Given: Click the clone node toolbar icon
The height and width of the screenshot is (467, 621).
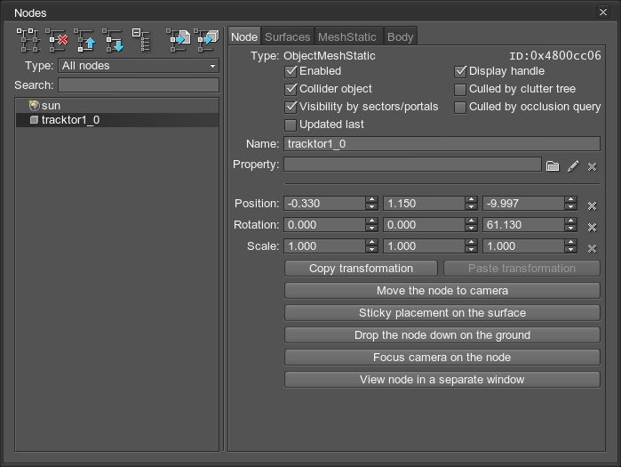Looking at the screenshot, I should [x=28, y=40].
